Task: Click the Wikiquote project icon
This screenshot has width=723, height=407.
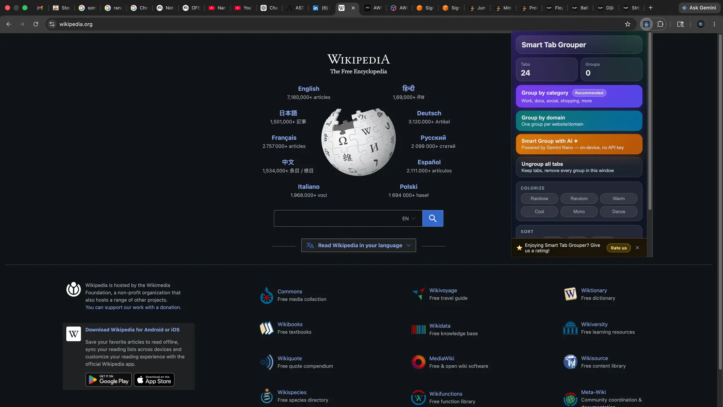Action: (267, 362)
